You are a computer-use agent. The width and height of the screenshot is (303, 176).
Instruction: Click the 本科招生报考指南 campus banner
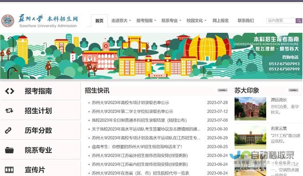(151, 56)
